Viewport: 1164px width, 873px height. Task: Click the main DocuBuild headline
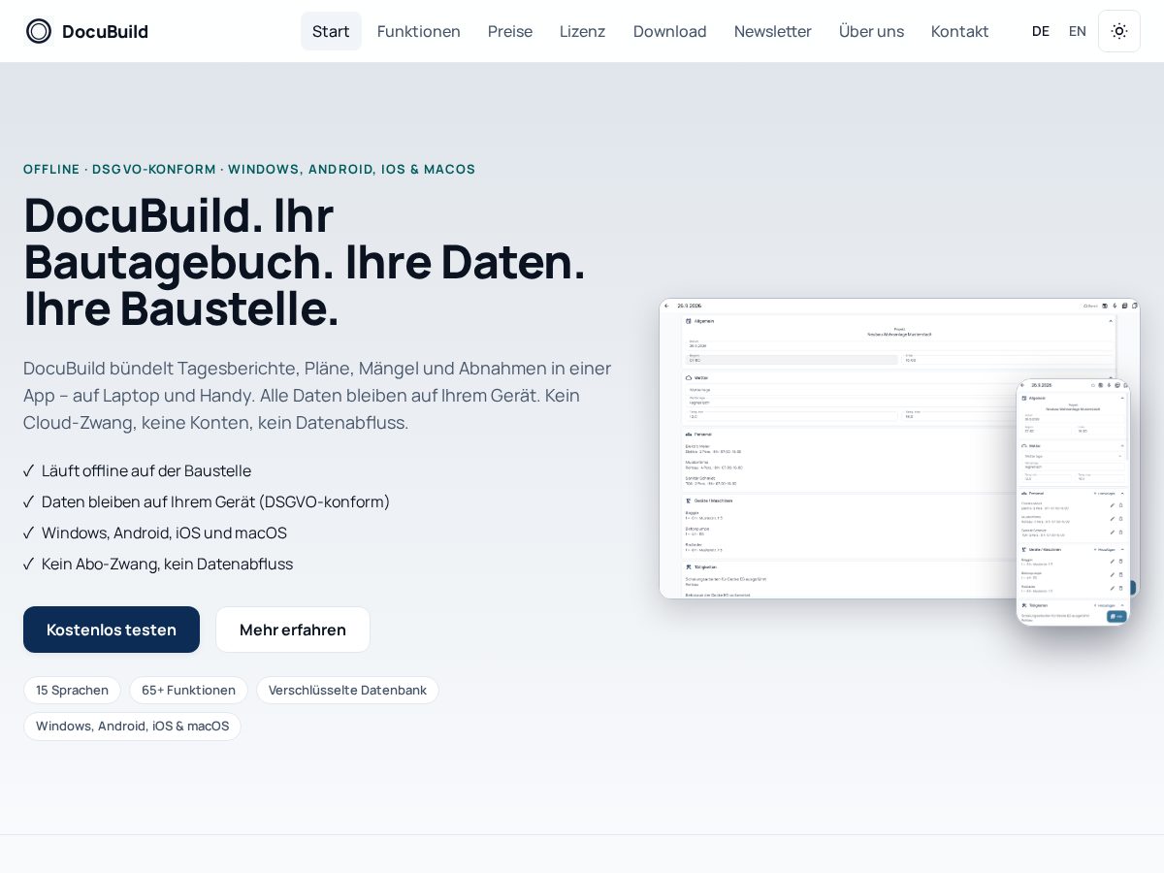point(305,262)
